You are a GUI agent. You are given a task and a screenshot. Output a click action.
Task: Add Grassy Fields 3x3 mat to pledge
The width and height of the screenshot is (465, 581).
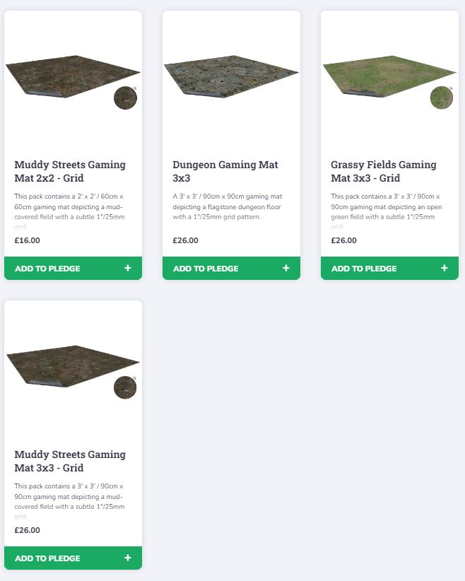[364, 269]
